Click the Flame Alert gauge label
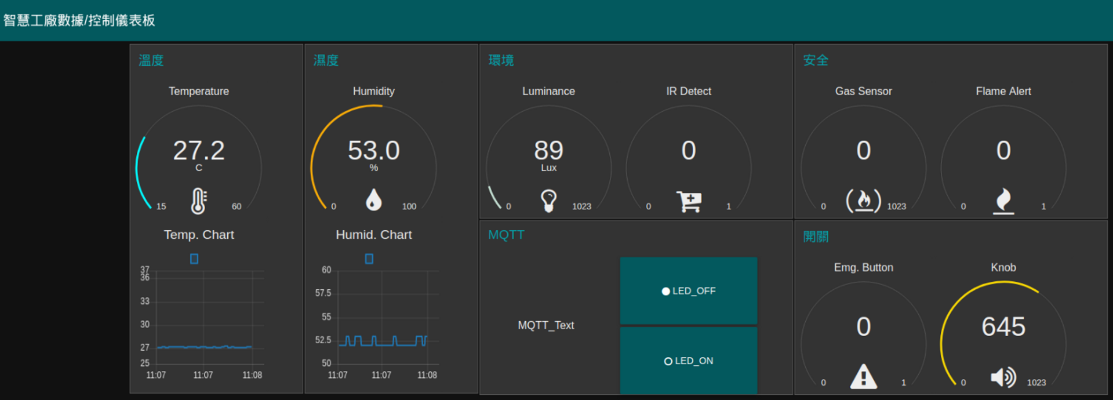1113x400 pixels. (x=1003, y=91)
